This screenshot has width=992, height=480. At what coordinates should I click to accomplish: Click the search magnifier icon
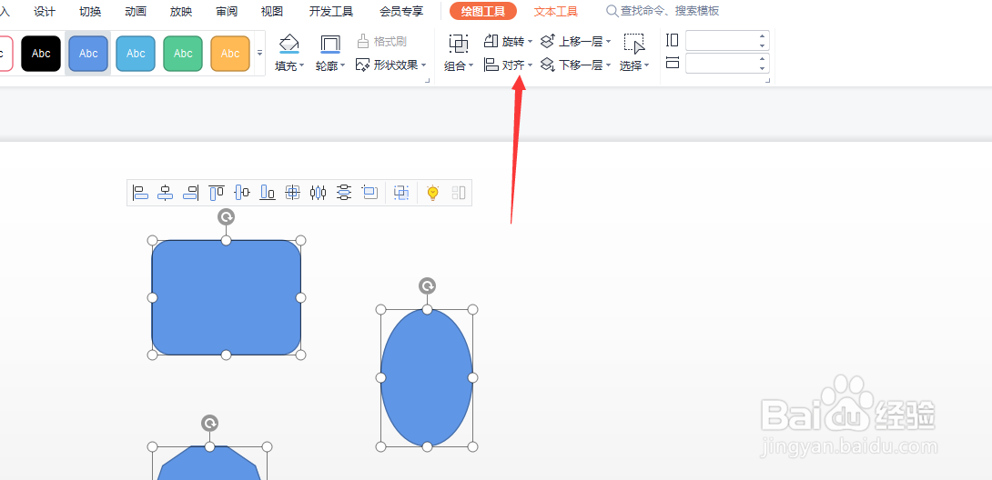pyautogui.click(x=612, y=11)
